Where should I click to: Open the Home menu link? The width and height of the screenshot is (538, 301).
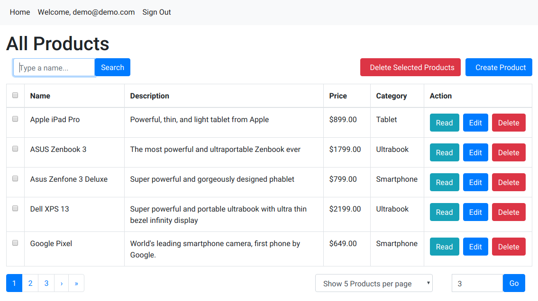pos(20,12)
